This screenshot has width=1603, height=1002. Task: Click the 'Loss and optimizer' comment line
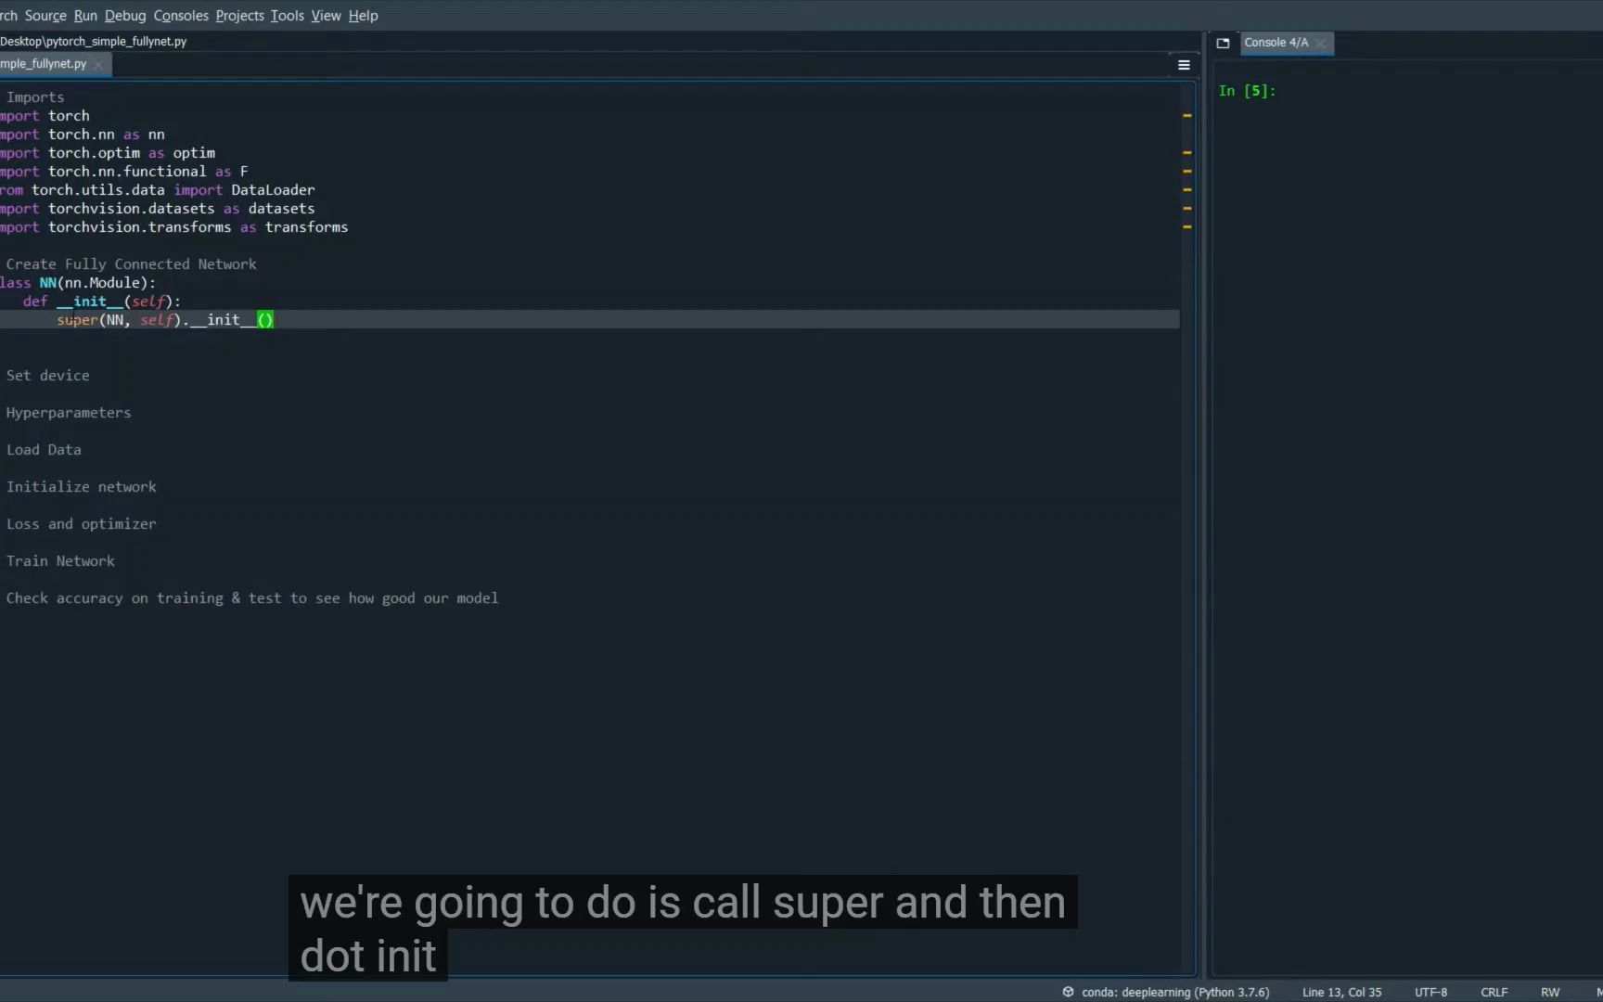[x=82, y=524]
